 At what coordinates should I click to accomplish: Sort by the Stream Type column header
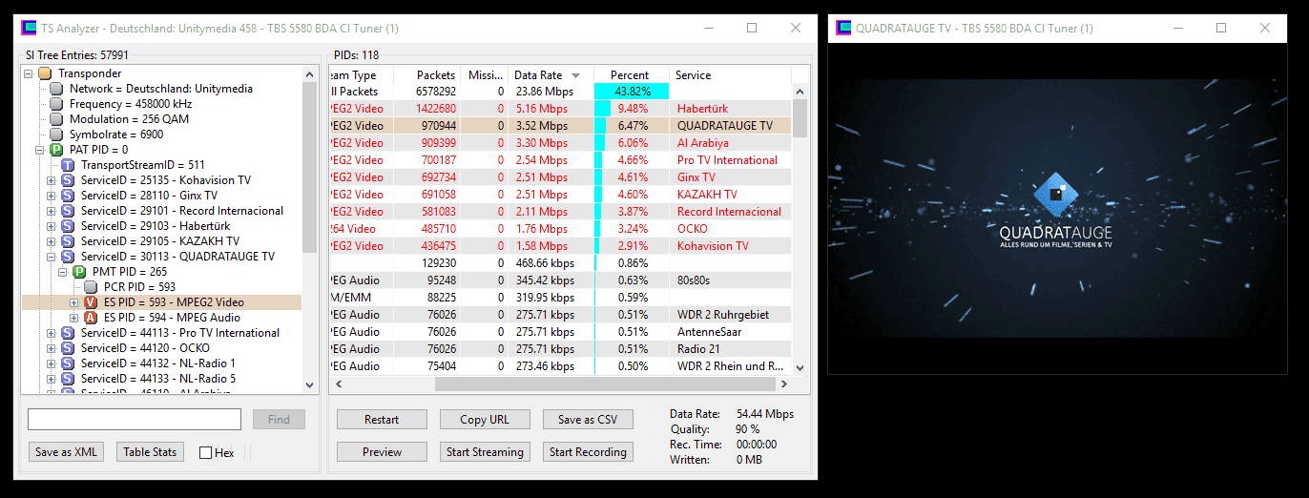(x=361, y=75)
